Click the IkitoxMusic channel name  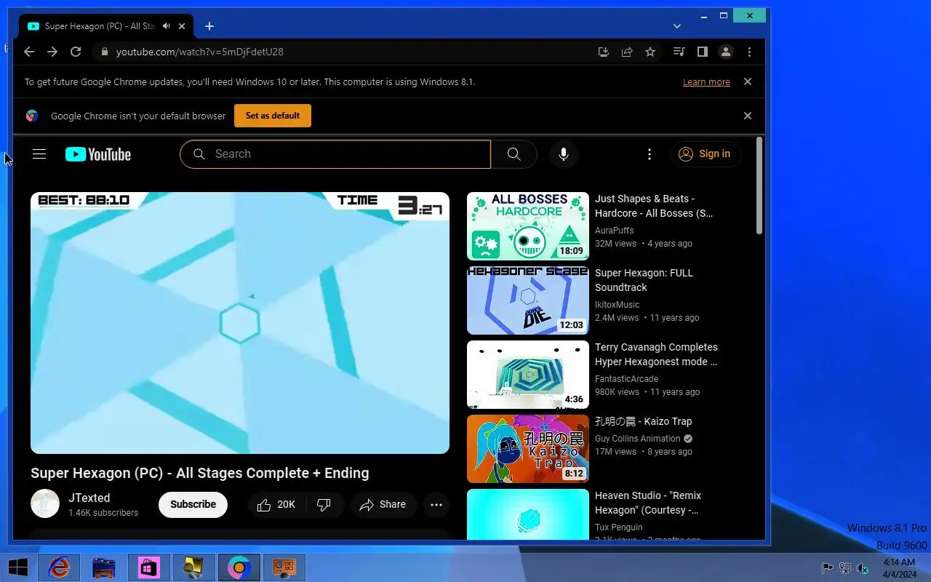click(x=618, y=305)
